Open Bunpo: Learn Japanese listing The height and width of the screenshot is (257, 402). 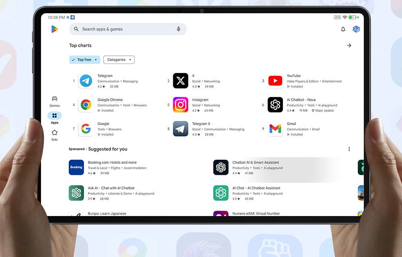point(107,214)
